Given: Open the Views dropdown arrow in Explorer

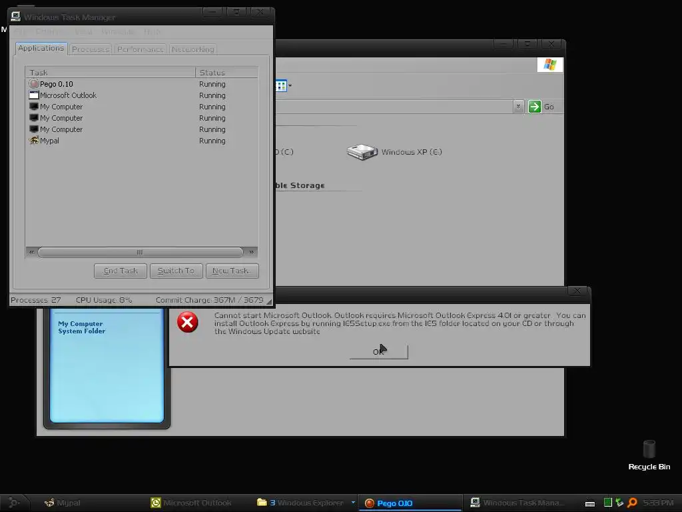Looking at the screenshot, I should tap(290, 86).
